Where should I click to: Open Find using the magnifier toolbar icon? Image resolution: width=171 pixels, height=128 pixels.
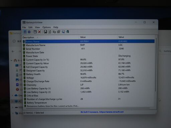tap(63, 32)
